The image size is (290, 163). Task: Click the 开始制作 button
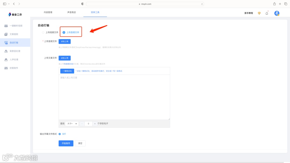[66, 143]
